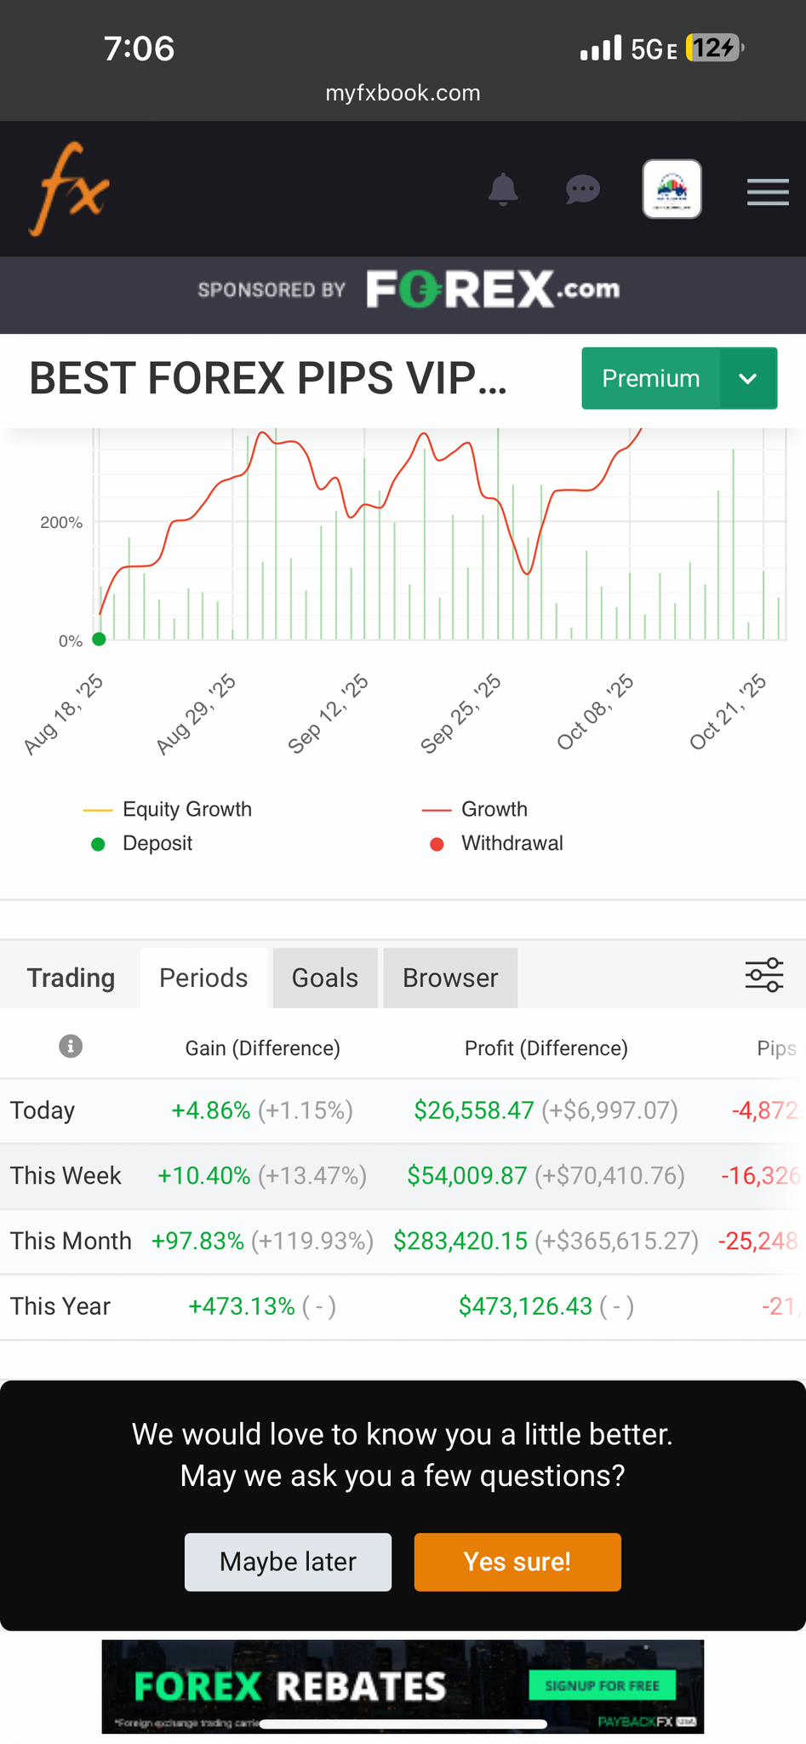
Task: Switch to the Browser tab
Action: click(450, 978)
